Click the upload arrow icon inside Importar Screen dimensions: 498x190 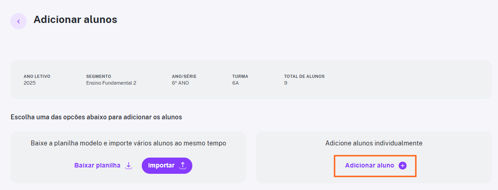click(x=182, y=165)
